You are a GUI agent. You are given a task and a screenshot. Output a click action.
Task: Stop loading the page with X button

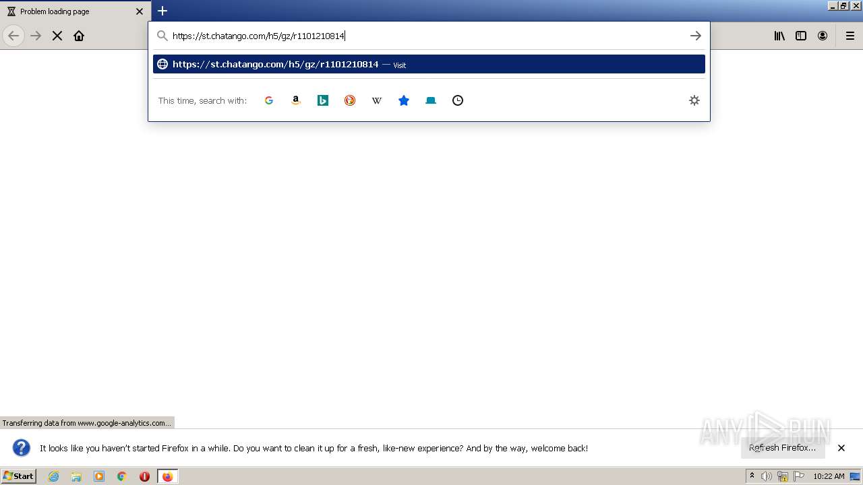[57, 36]
